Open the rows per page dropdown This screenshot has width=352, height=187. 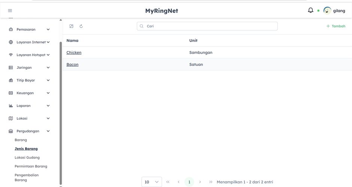click(152, 182)
